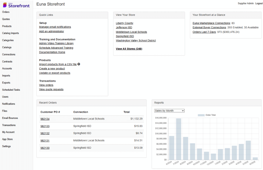Open Files in the sidebar
This screenshot has width=263, height=170.
[x=5, y=111]
